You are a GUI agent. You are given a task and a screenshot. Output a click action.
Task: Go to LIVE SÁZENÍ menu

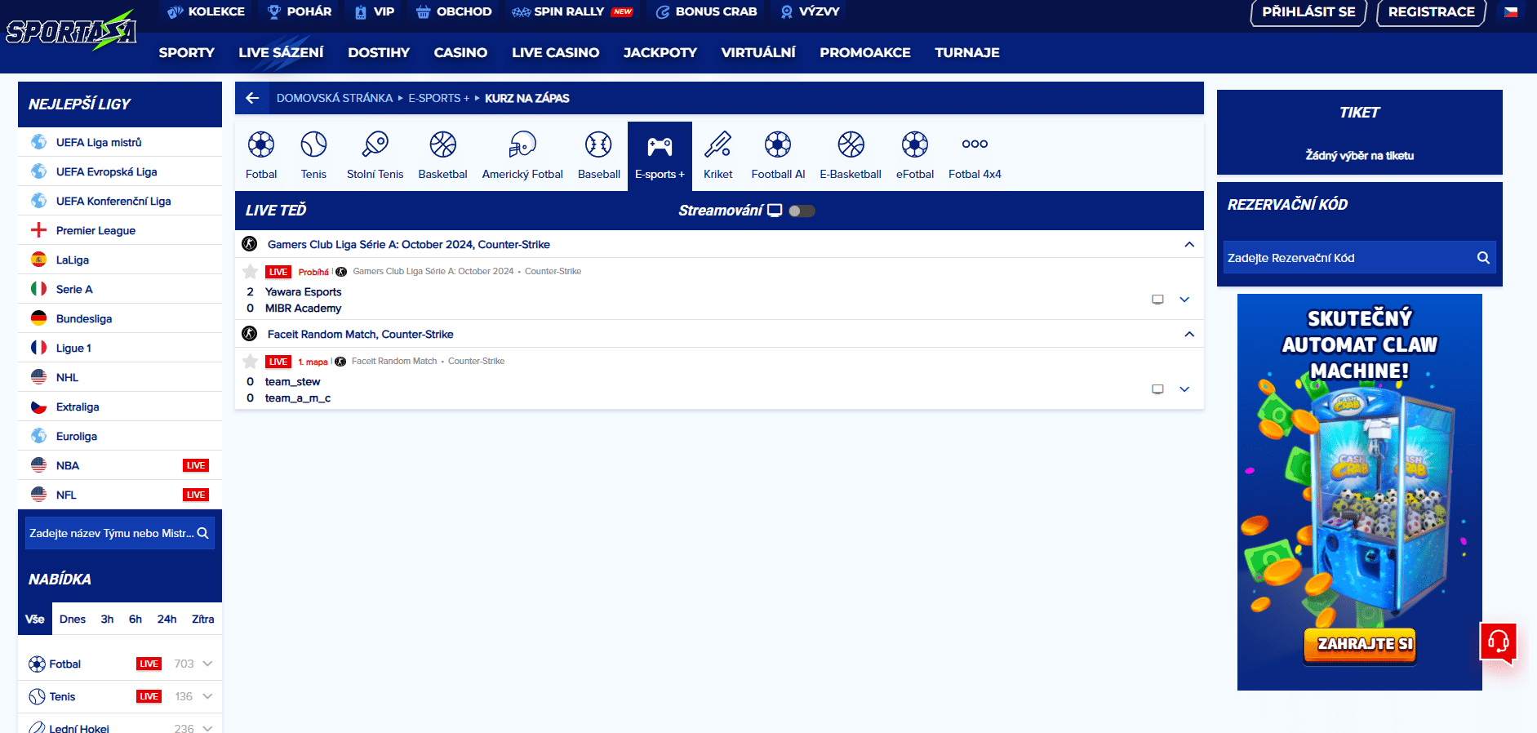tap(281, 52)
